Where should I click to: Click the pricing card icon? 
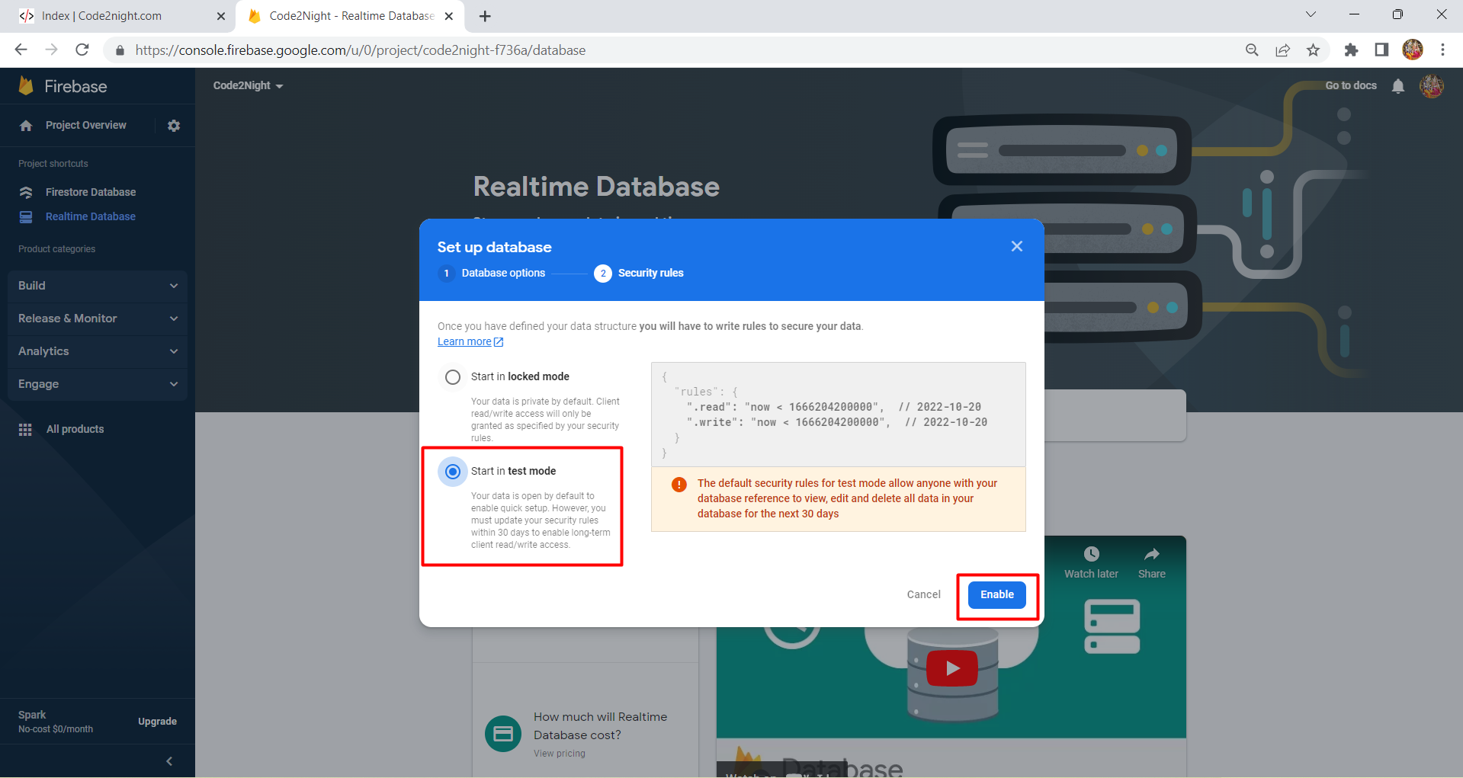pyautogui.click(x=503, y=734)
